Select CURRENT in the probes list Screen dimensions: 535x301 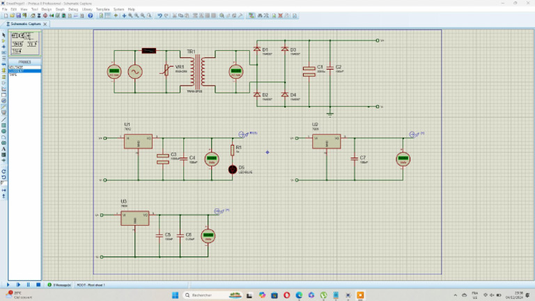coord(24,71)
